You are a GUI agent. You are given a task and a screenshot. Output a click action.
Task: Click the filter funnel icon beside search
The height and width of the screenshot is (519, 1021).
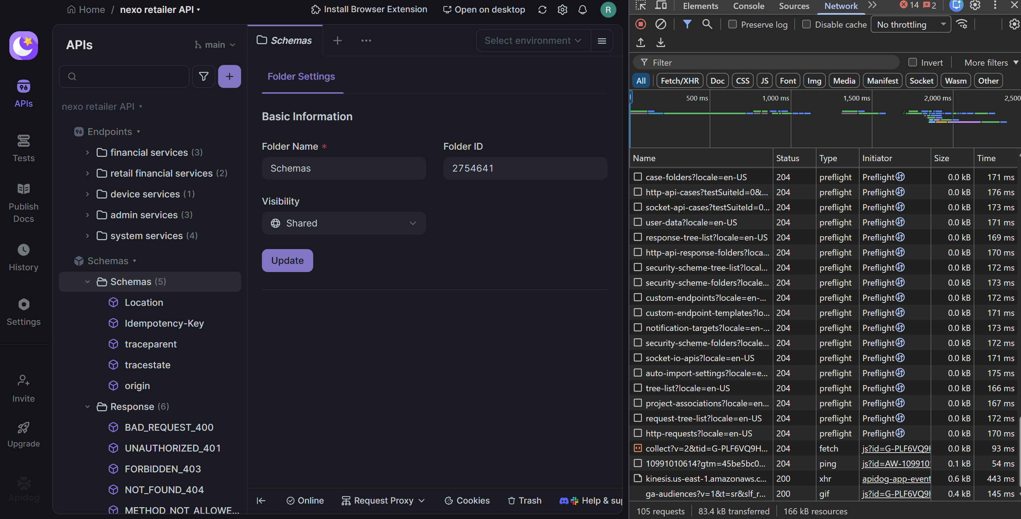click(203, 76)
